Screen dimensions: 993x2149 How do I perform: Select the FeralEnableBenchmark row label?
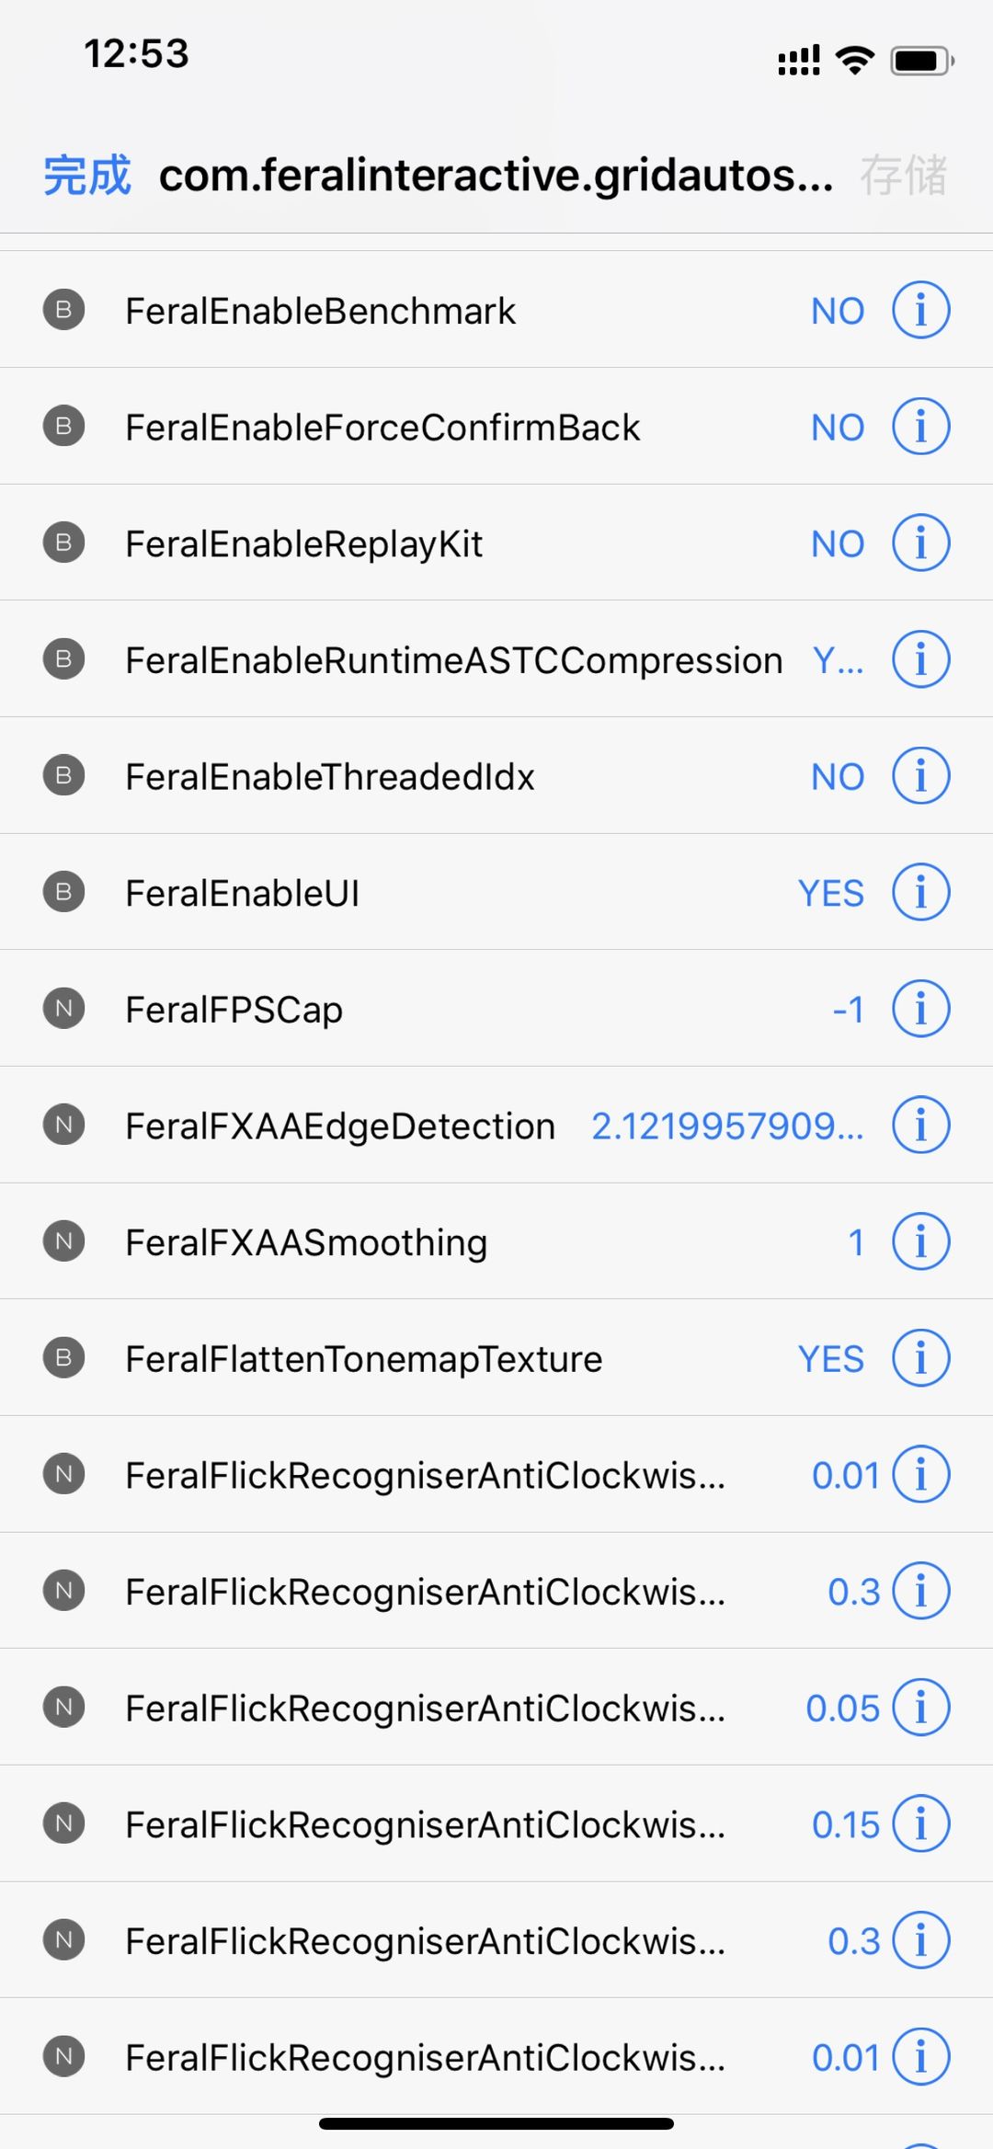tap(320, 311)
